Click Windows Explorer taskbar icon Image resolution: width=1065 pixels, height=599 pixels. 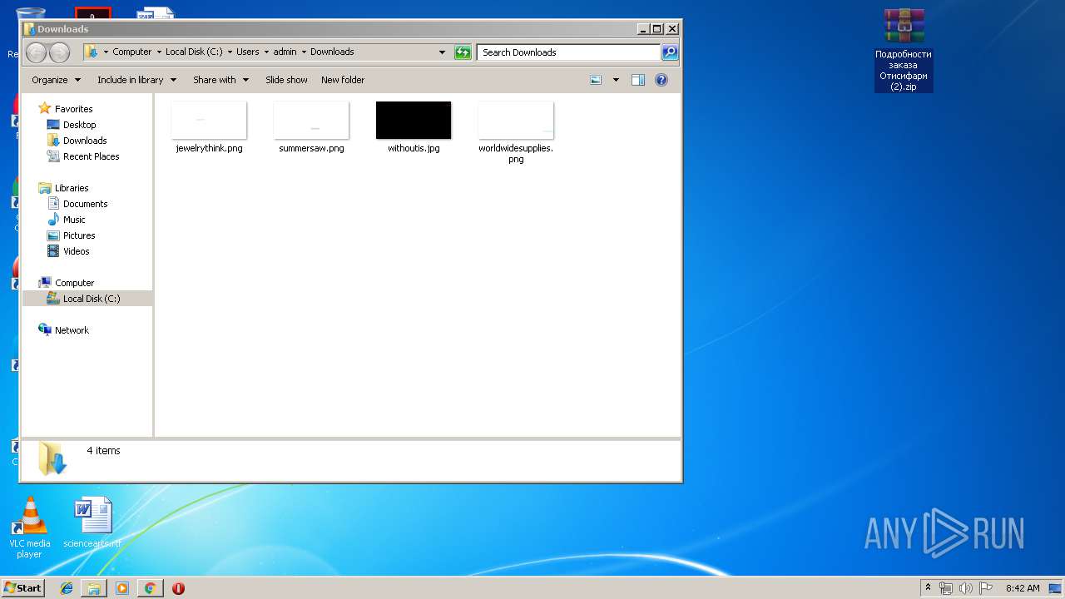(x=94, y=588)
